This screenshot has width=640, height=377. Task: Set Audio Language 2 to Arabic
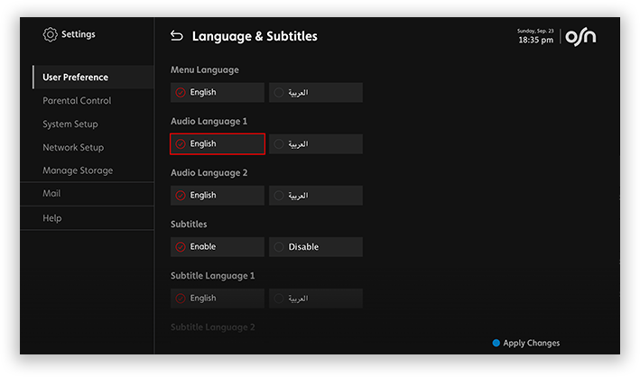click(315, 195)
